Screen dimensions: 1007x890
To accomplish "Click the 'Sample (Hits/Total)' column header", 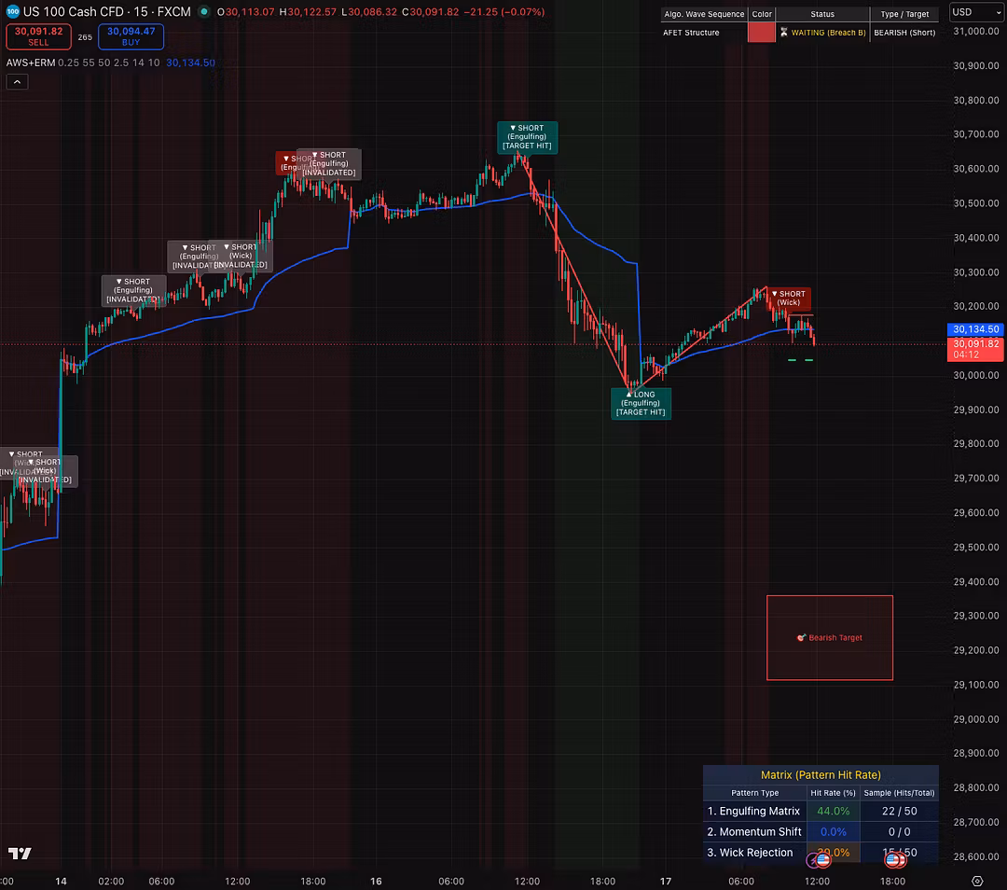I will (x=899, y=793).
